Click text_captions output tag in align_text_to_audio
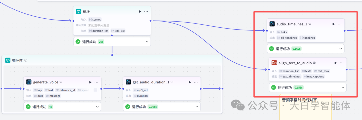Screen dimensions: 362x120 (314, 76)
